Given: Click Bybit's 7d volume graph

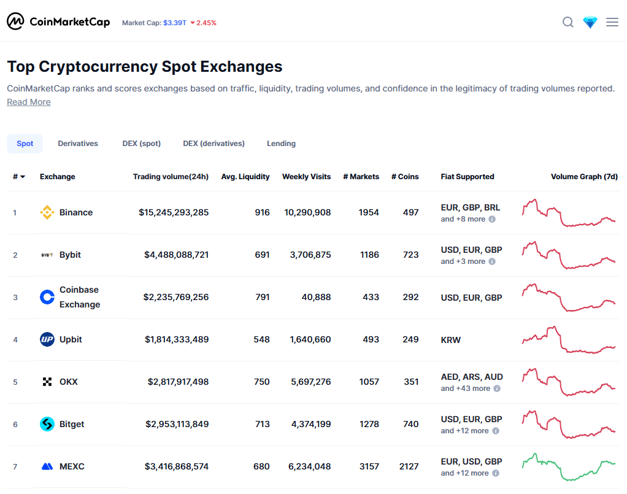Looking at the screenshot, I should click(x=569, y=255).
